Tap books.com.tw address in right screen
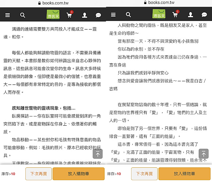Viewport: 212px width, 183px height. pyautogui.click(x=161, y=2)
